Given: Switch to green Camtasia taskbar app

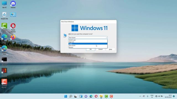Looking at the screenshot, I should pyautogui.click(x=106, y=96).
